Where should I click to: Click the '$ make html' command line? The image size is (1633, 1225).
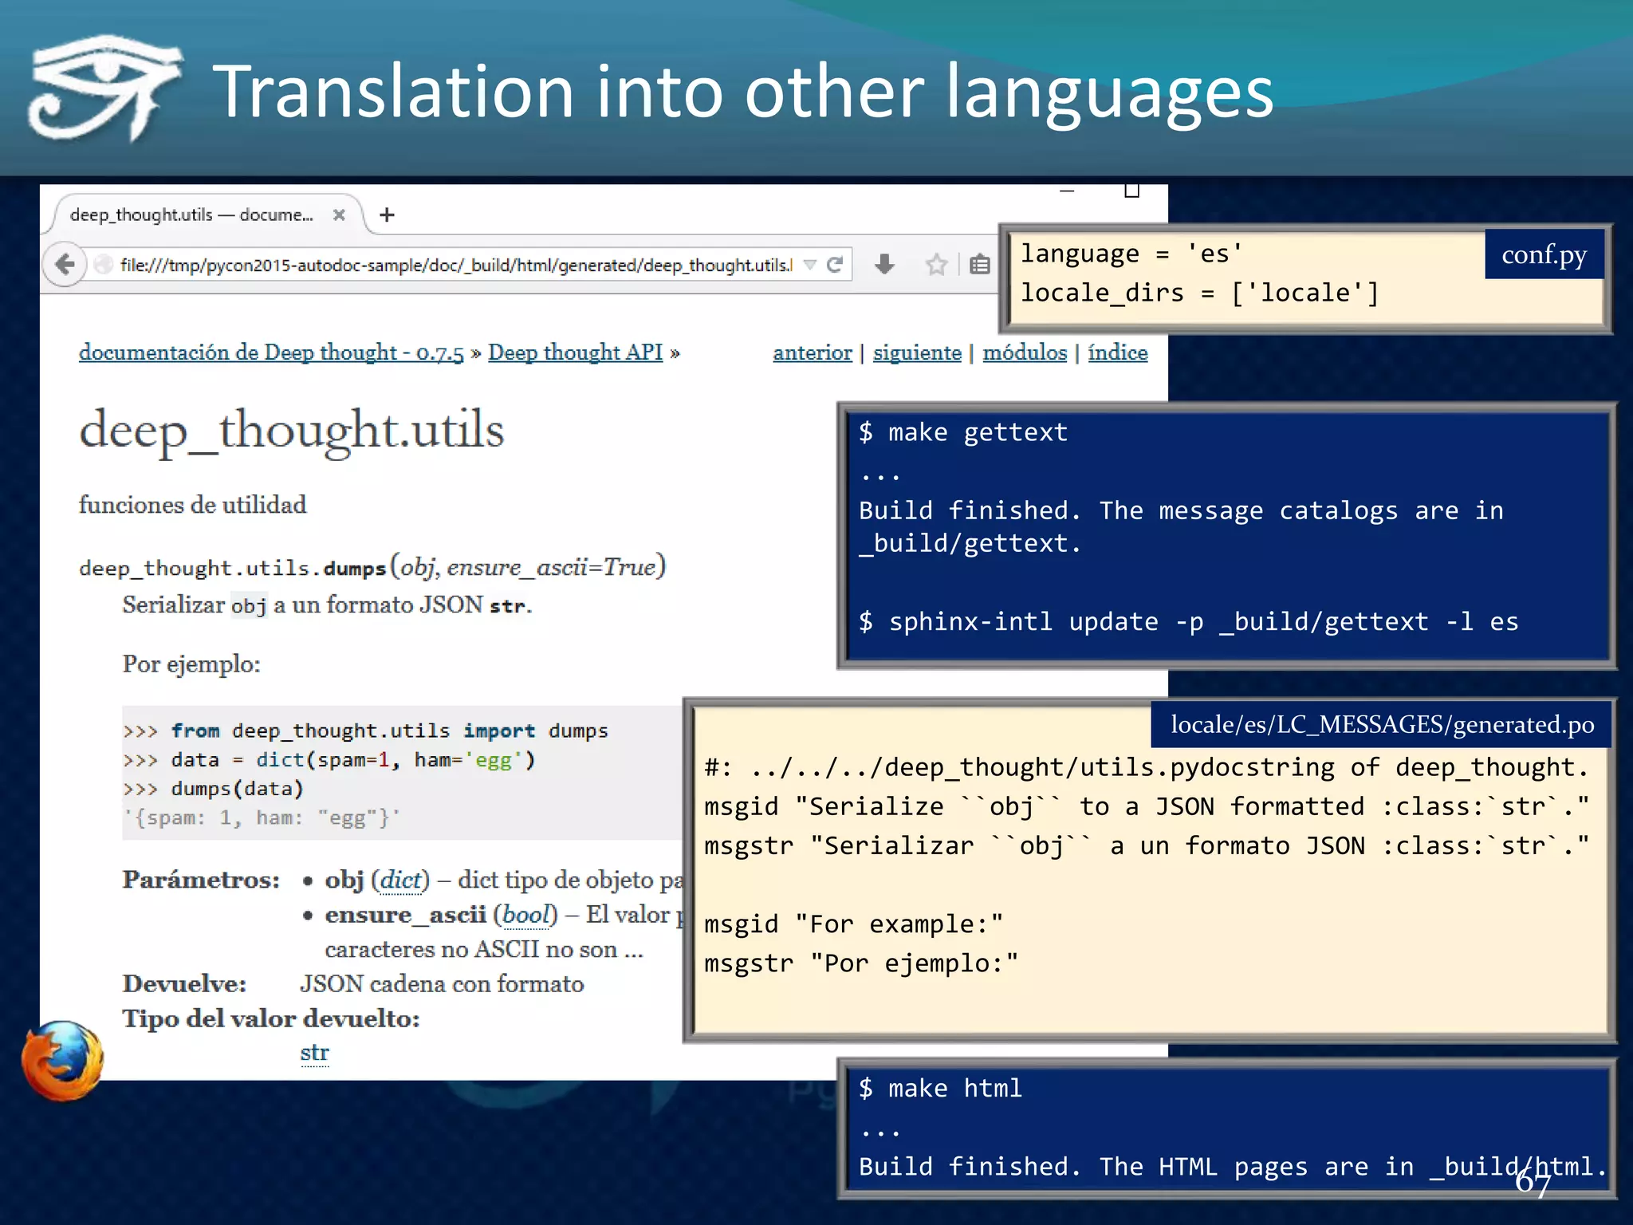click(x=940, y=1088)
